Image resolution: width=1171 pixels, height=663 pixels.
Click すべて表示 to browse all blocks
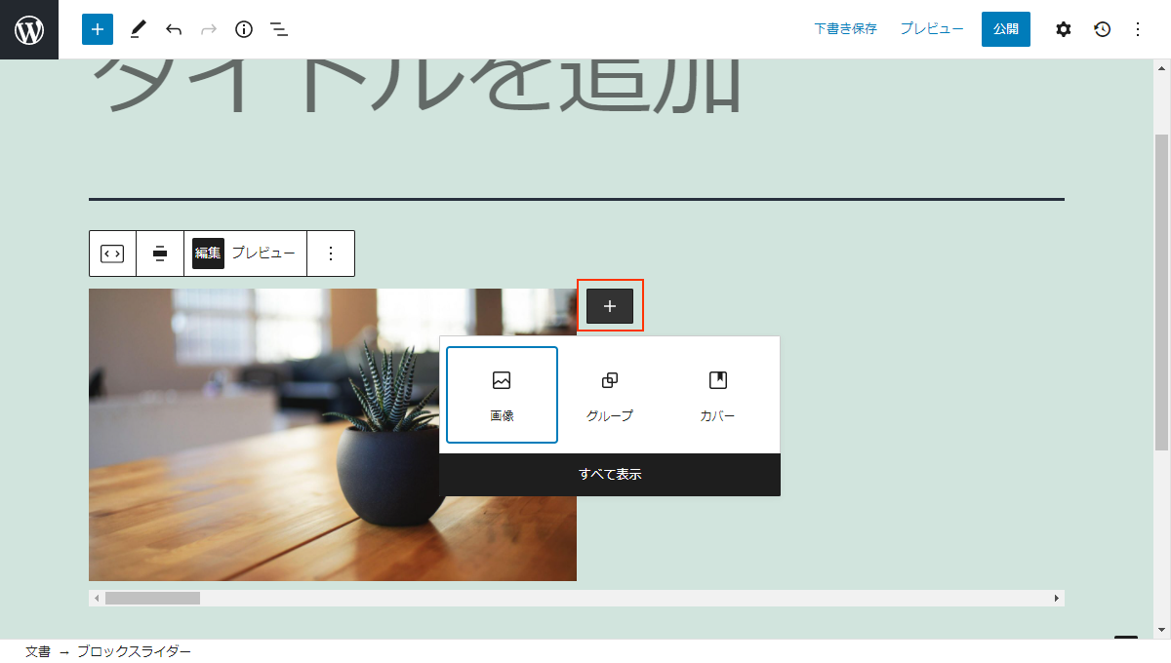[x=610, y=475]
